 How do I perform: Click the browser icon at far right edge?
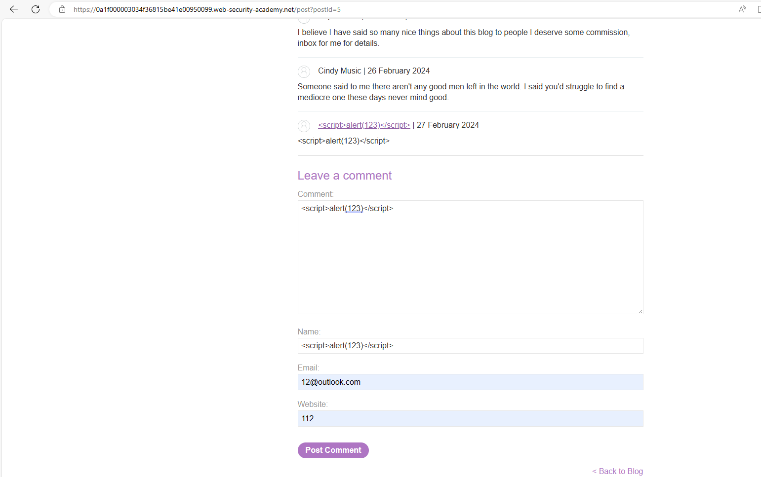759,9
